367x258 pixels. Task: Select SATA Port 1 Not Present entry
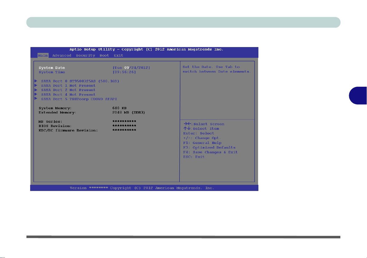click(68, 85)
